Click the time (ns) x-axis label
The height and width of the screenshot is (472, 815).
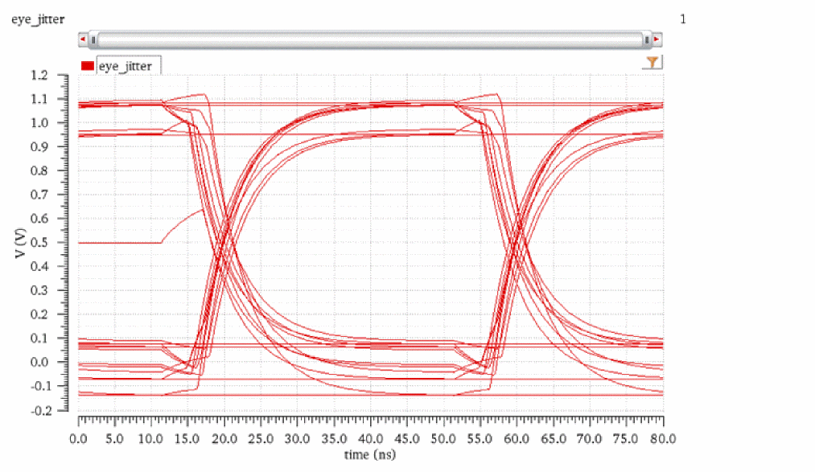[x=370, y=455]
